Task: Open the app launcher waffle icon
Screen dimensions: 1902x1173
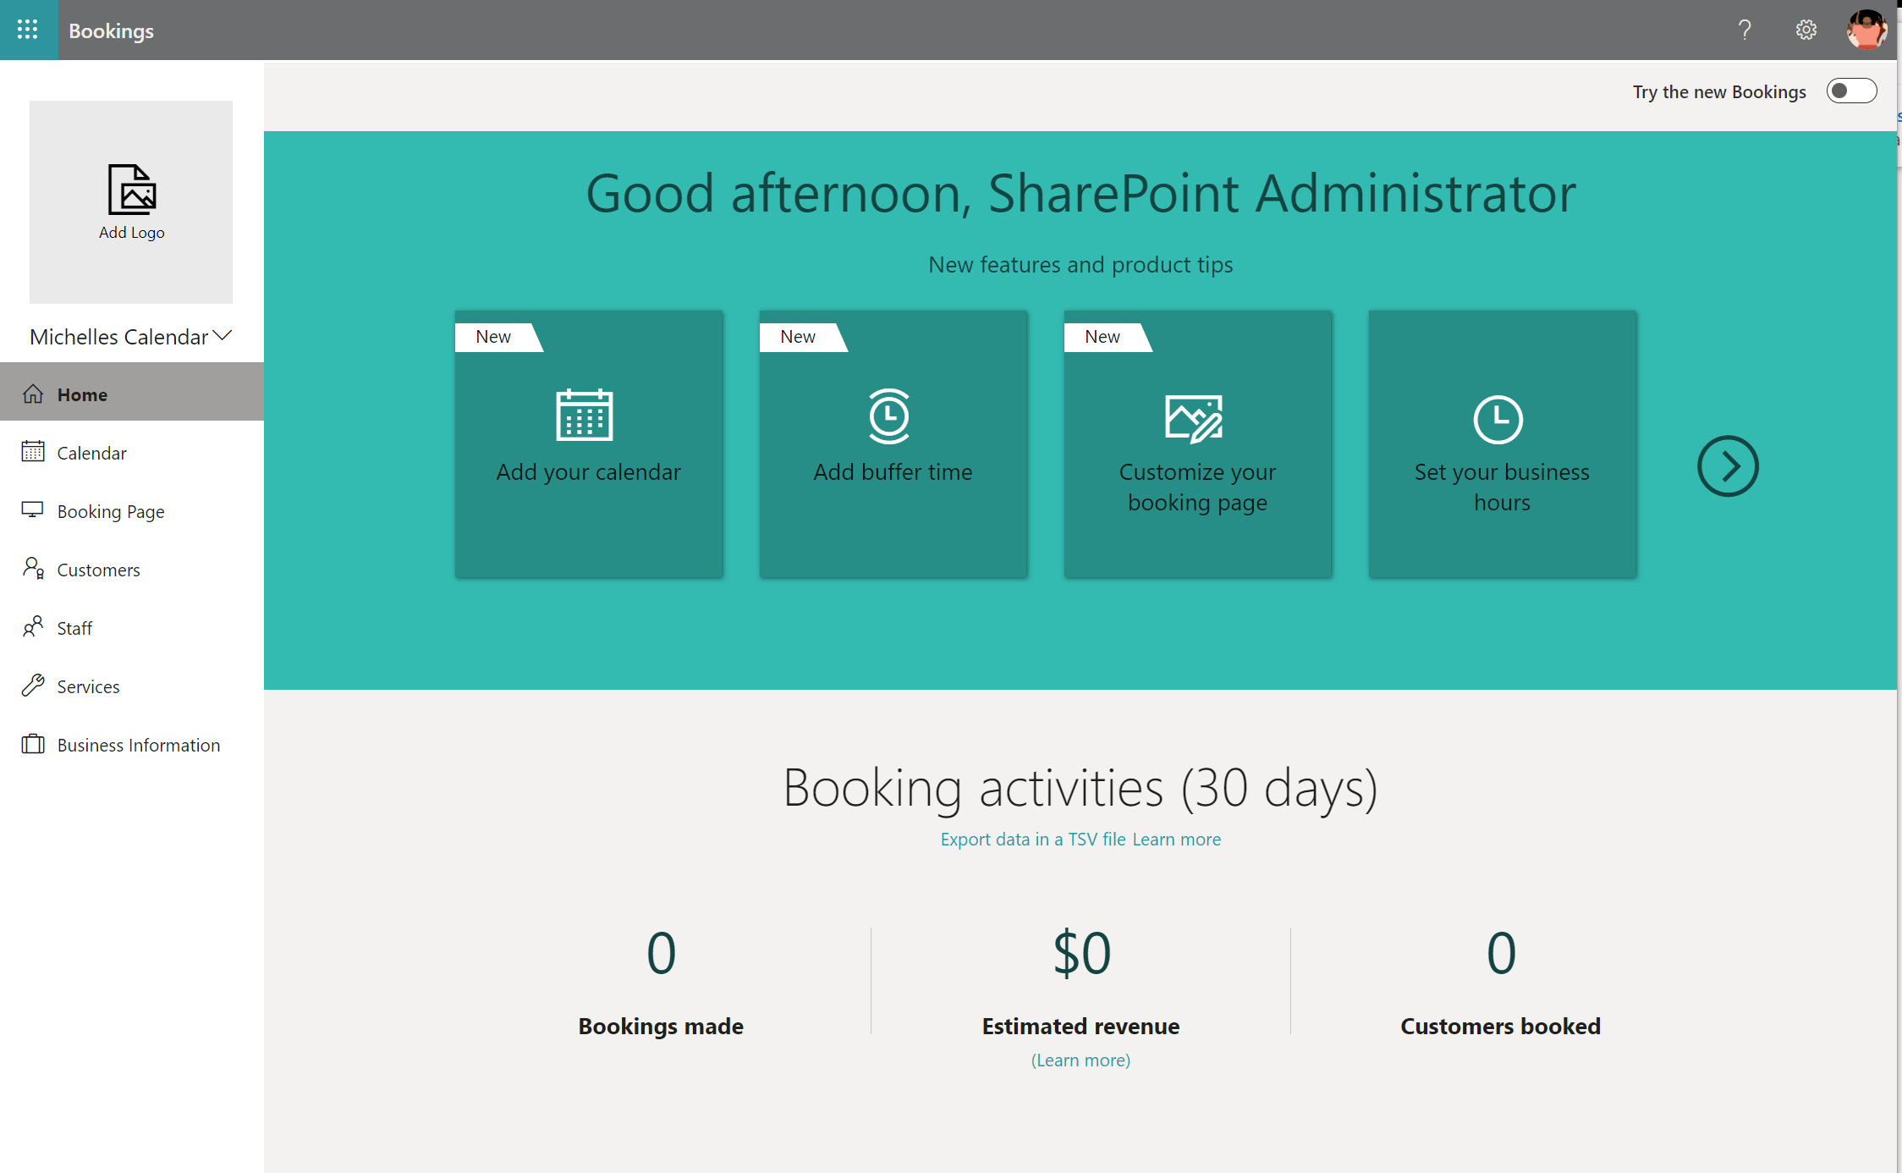Action: pos(28,30)
